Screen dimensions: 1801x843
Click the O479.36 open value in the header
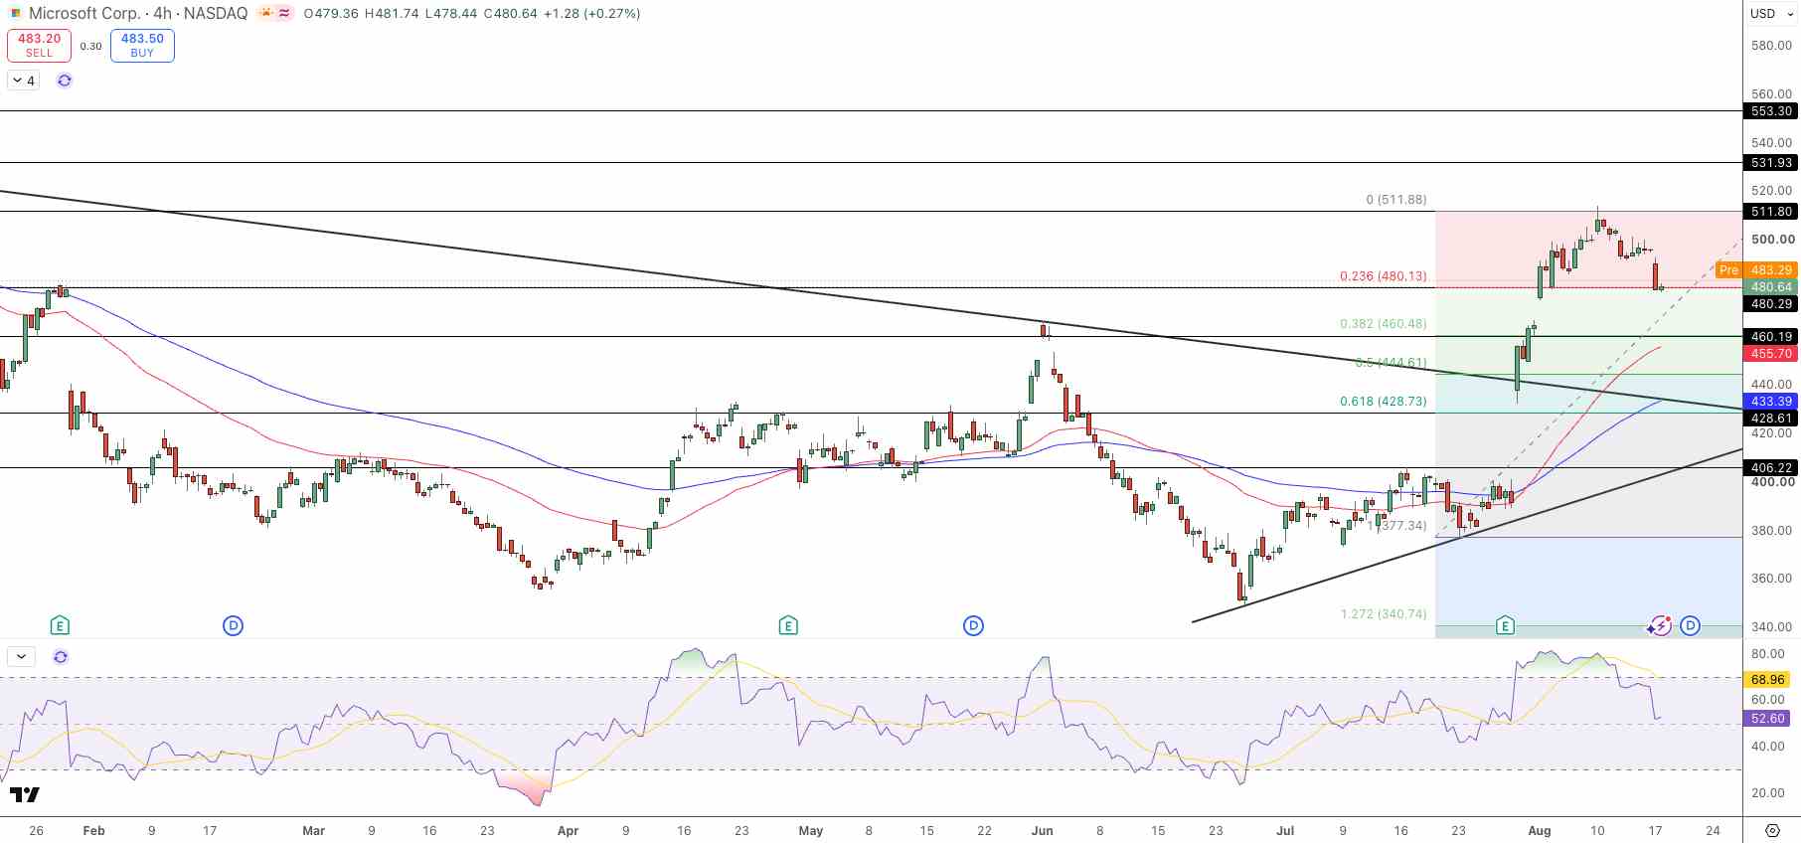coord(331,14)
